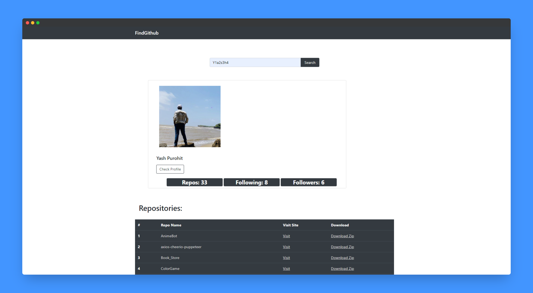
Task: Download Zip for ColorGame
Action: (342, 269)
